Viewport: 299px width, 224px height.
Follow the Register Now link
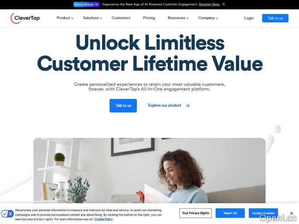[x=209, y=4]
